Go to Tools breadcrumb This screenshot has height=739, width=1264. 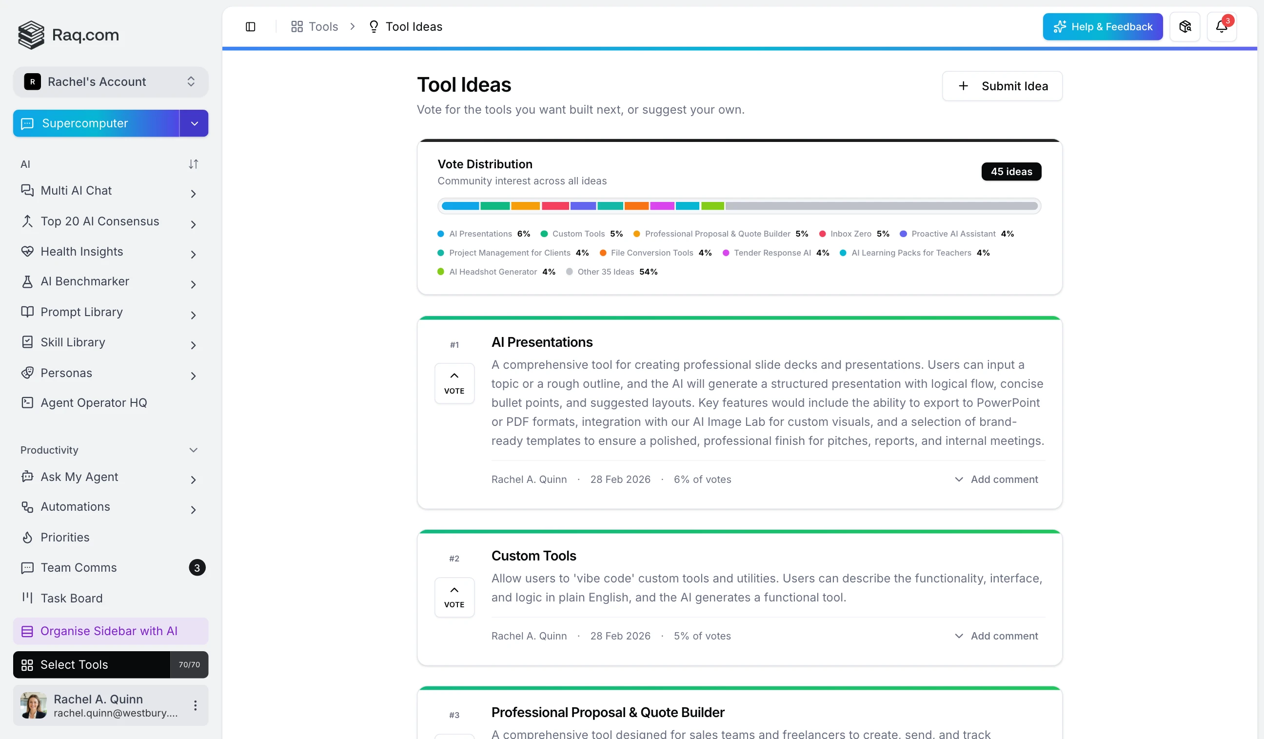click(315, 27)
